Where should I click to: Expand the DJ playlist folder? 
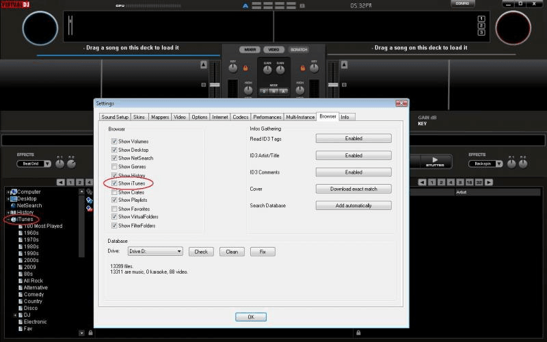[x=15, y=315]
